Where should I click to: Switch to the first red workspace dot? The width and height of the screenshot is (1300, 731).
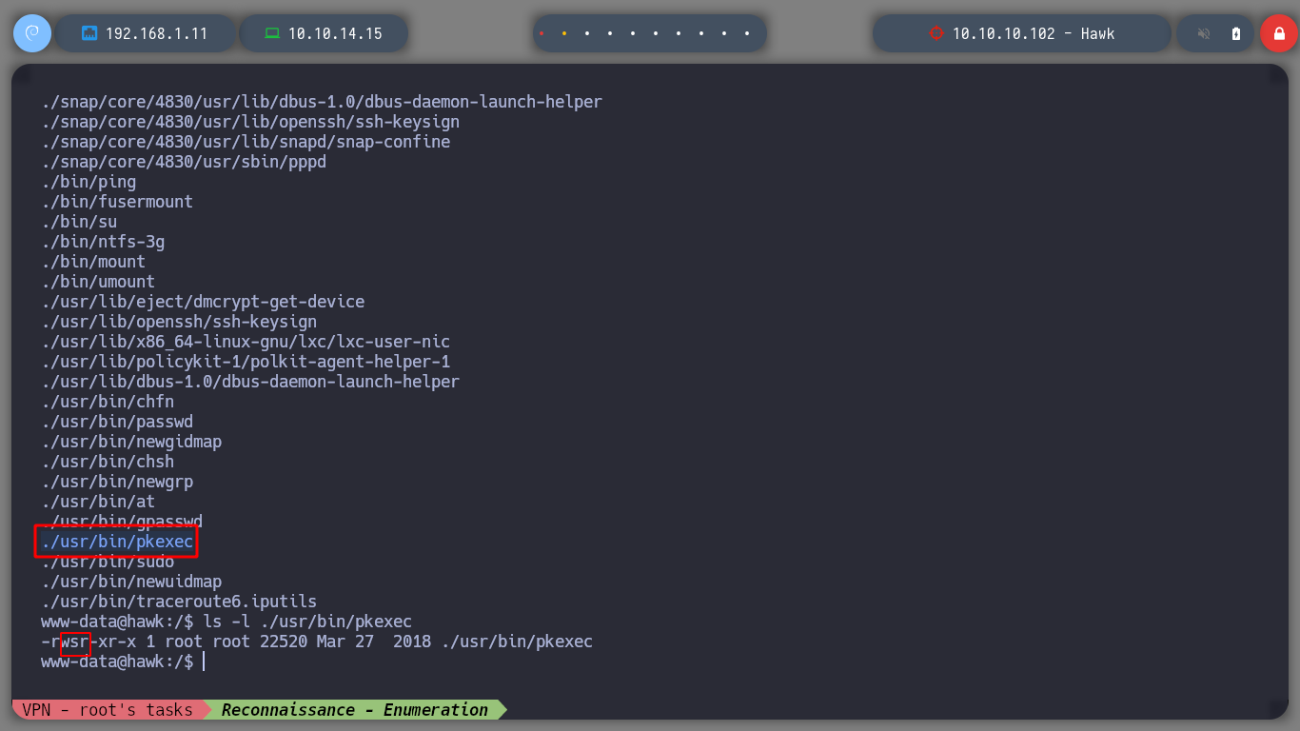point(542,33)
